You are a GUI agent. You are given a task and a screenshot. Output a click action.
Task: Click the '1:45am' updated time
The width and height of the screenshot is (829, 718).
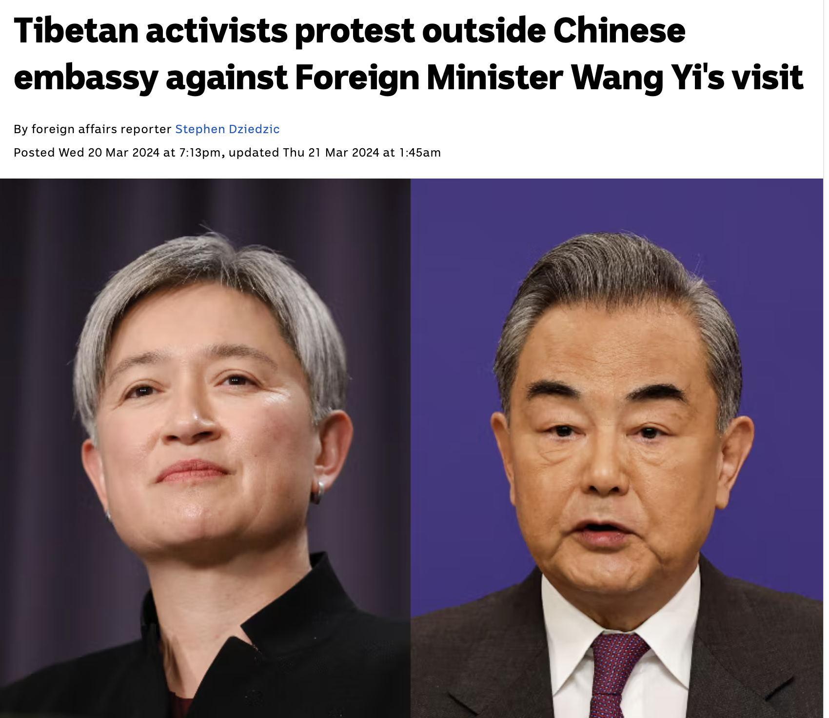(420, 153)
